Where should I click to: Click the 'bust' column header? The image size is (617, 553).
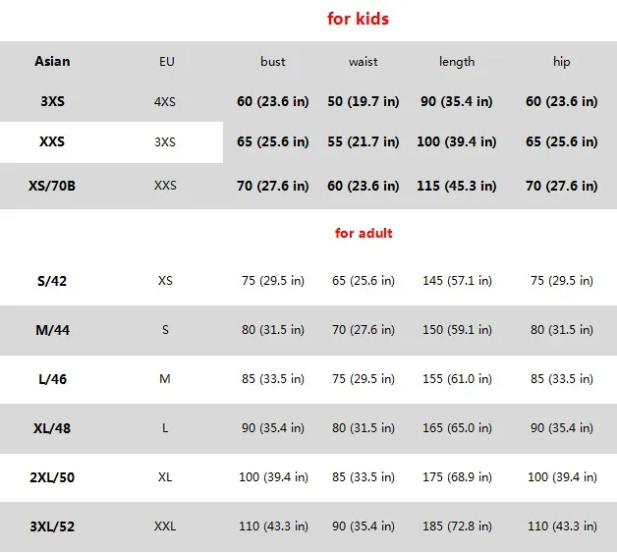tap(273, 62)
